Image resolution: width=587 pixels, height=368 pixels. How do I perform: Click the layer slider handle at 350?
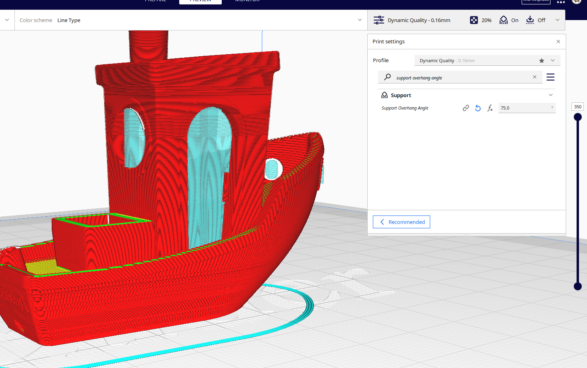(x=577, y=117)
